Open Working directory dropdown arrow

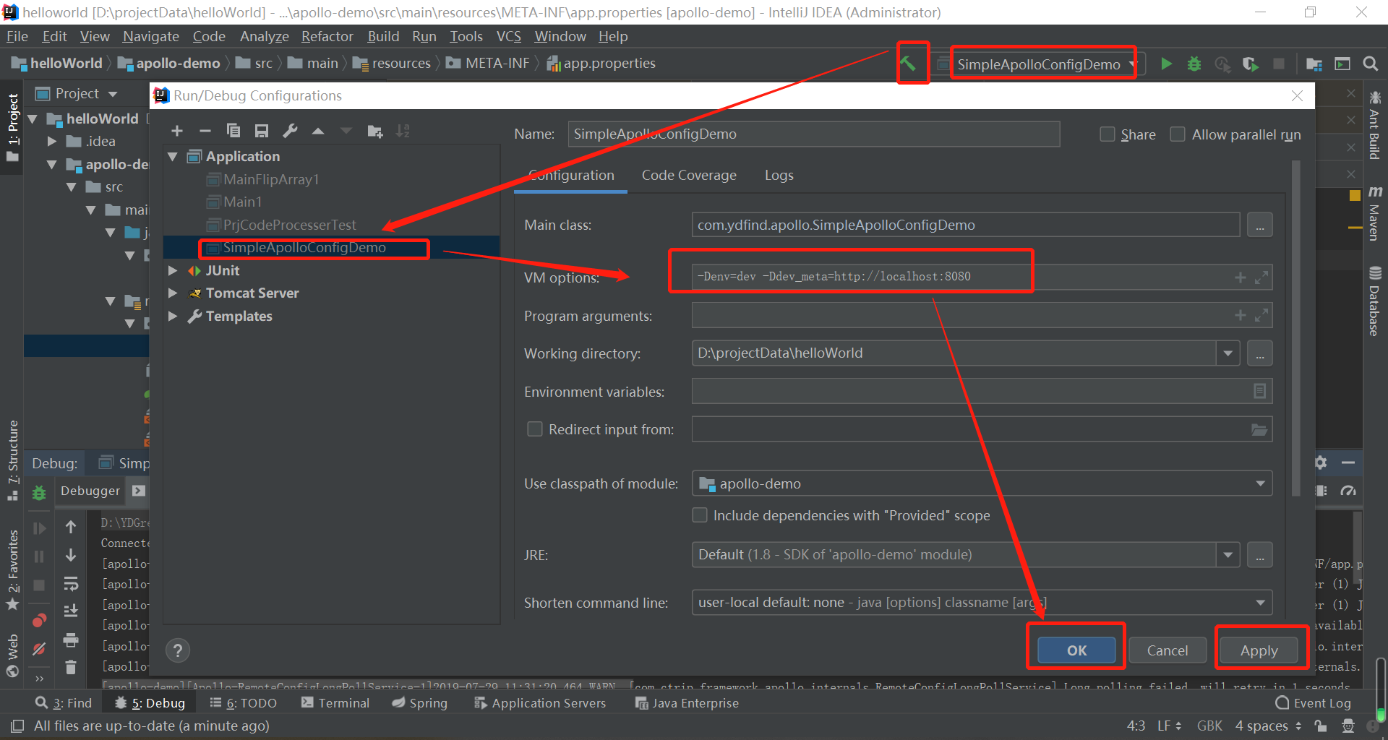(x=1228, y=353)
